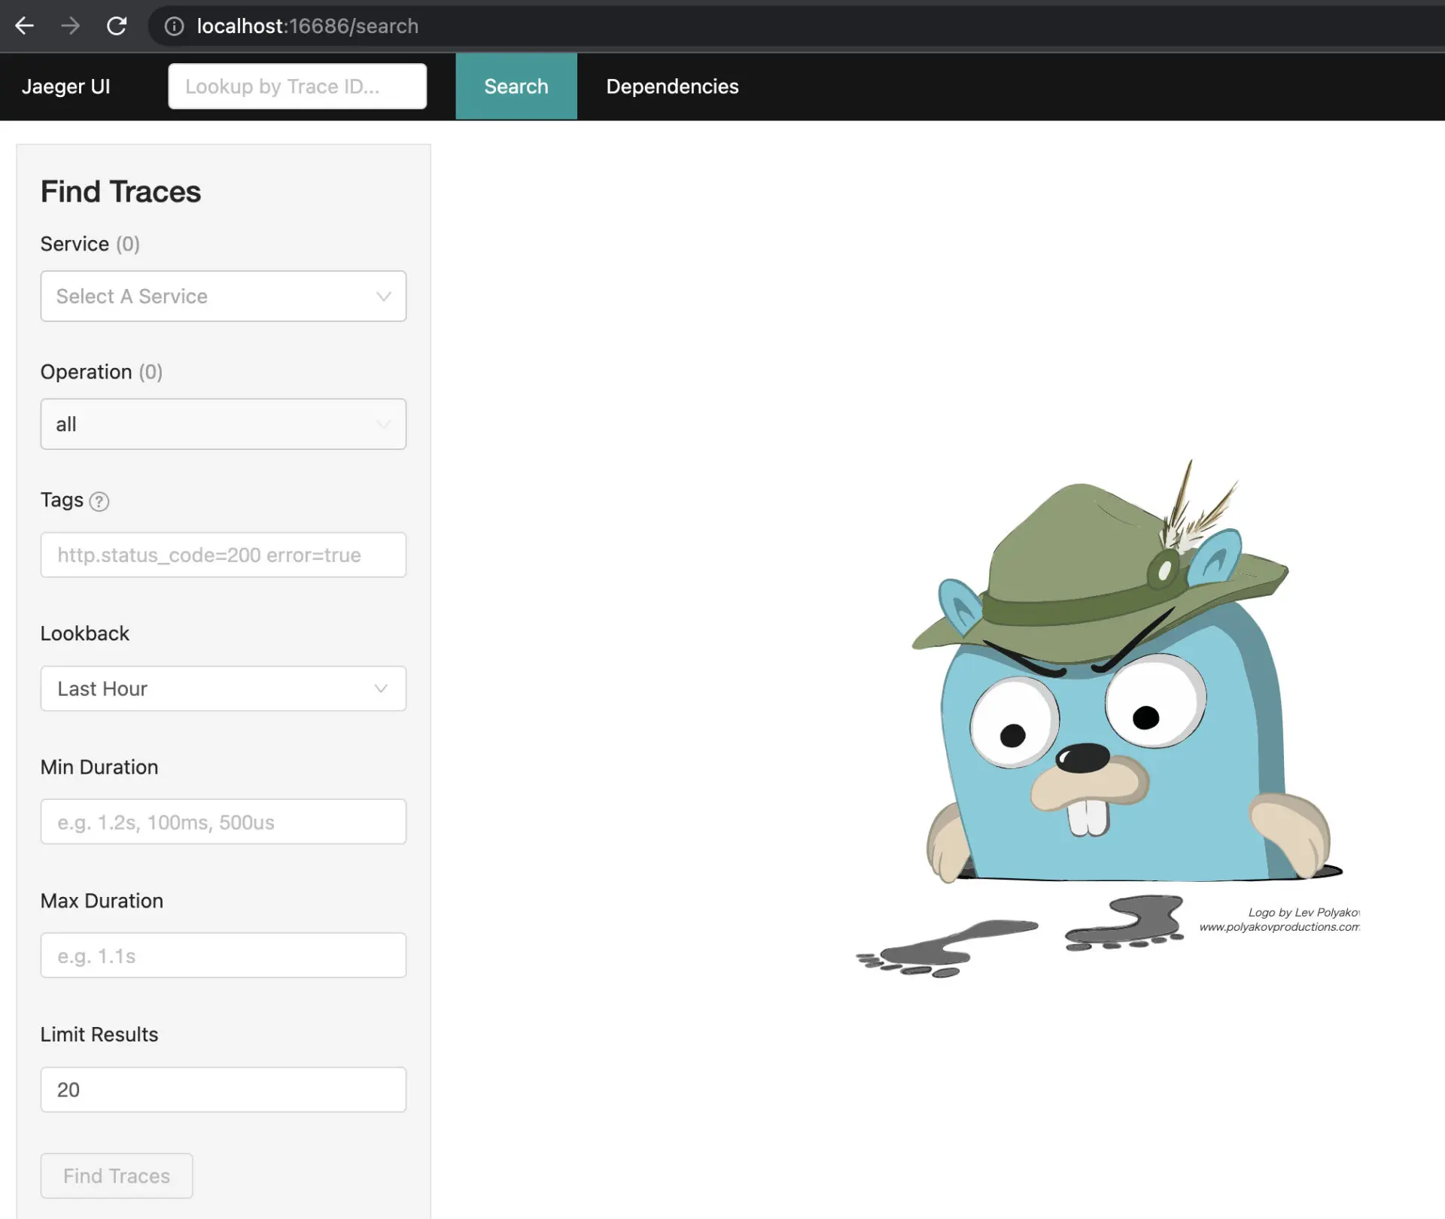Click the Service dropdown chevron arrow
Screen dimensions: 1445x1219
pyautogui.click(x=384, y=296)
